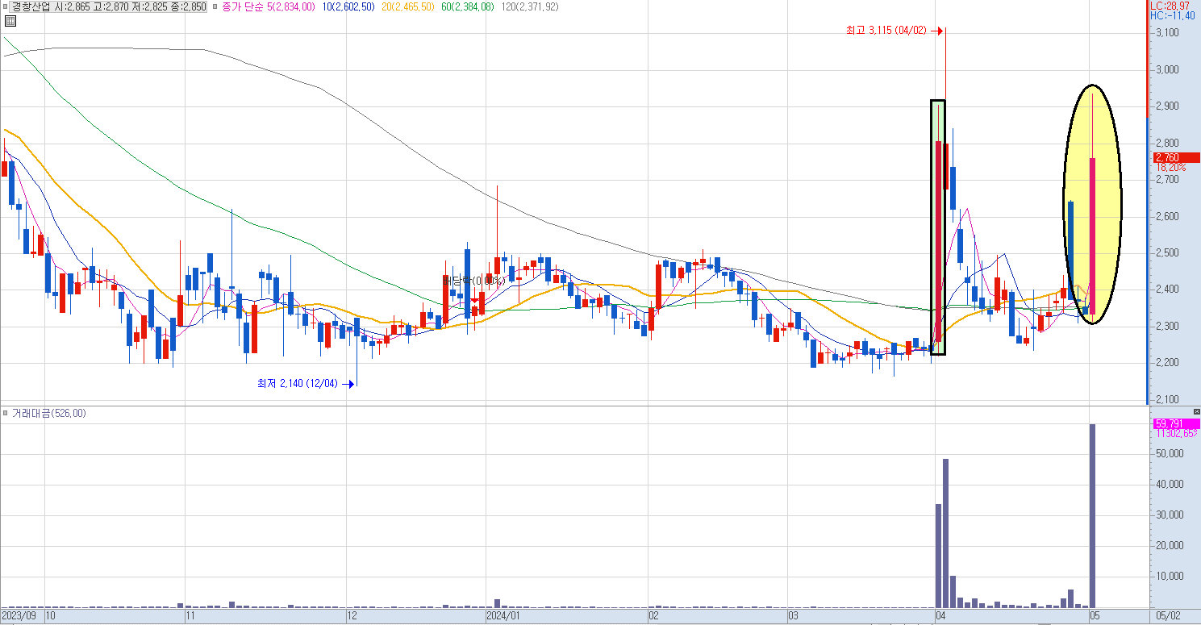Click the 3,000 price axis label
The height and width of the screenshot is (625, 1201).
coord(1168,70)
